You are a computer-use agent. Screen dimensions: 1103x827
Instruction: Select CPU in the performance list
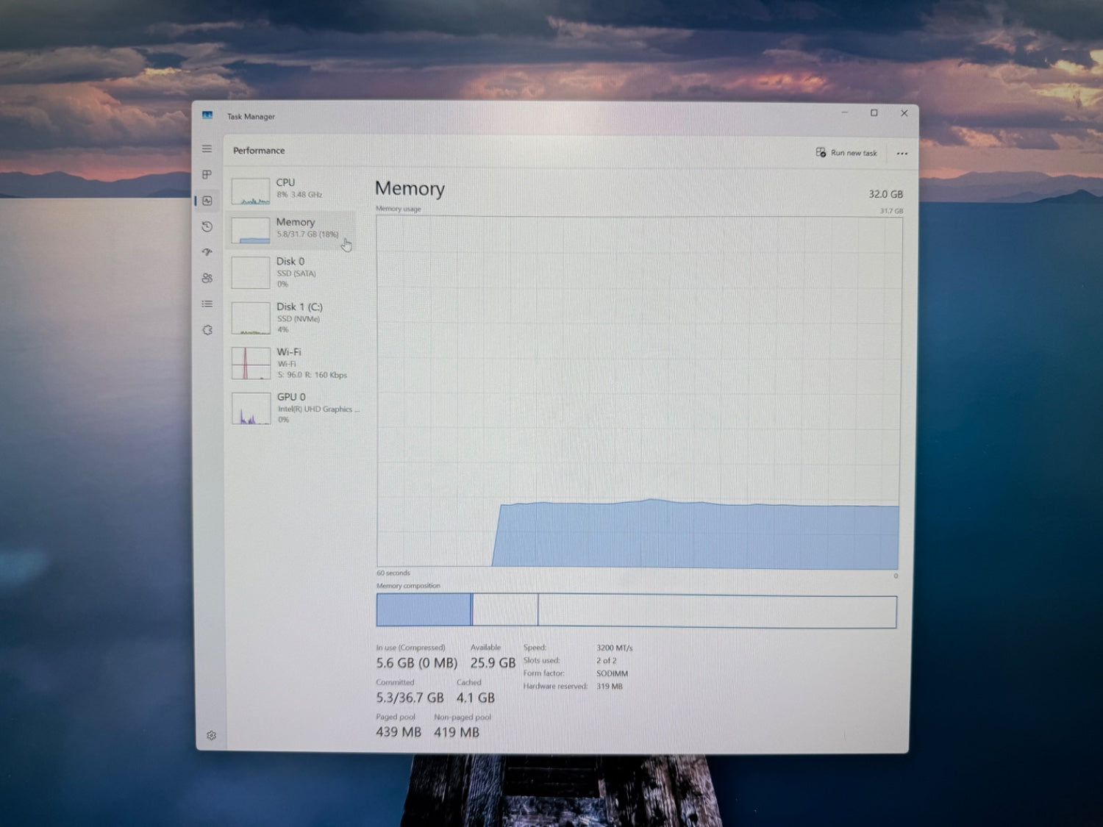(x=293, y=190)
